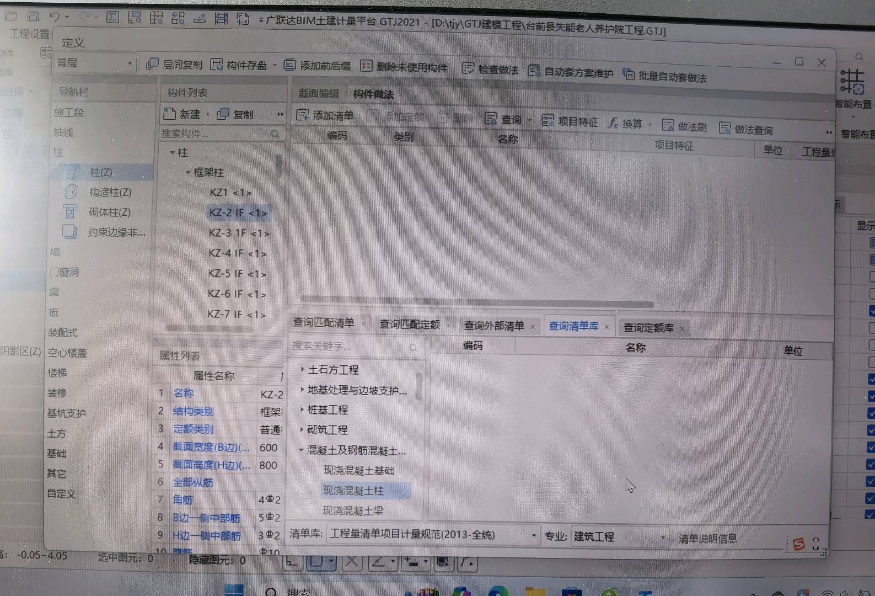The width and height of the screenshot is (875, 596).
Task: Click the 智能布置 icon on the right
Action: tap(852, 82)
